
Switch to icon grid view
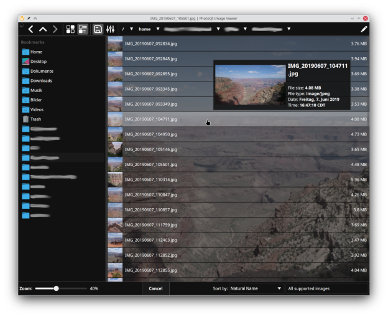70,29
